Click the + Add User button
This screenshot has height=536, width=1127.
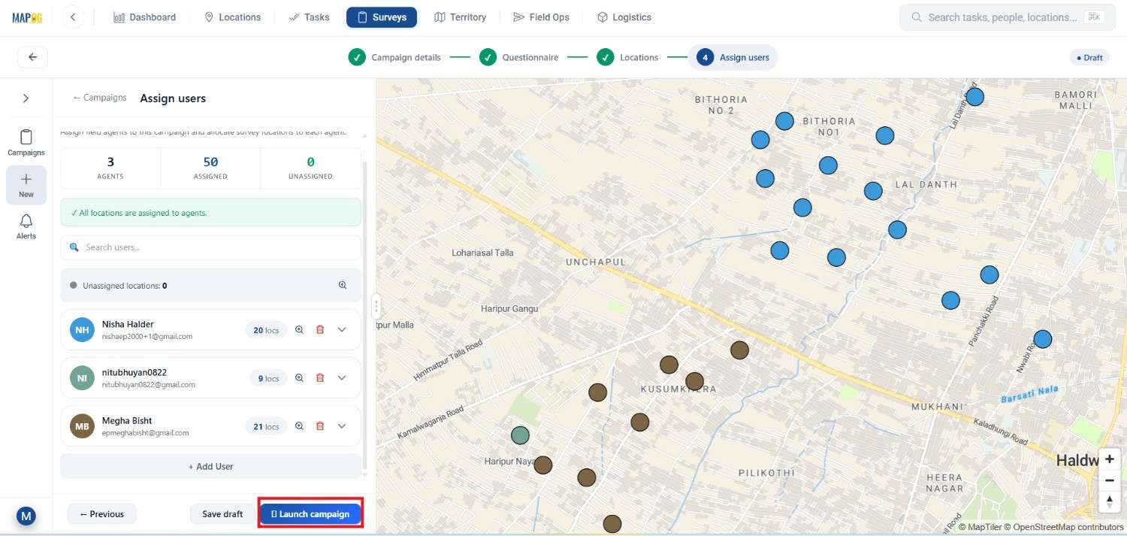coord(210,466)
